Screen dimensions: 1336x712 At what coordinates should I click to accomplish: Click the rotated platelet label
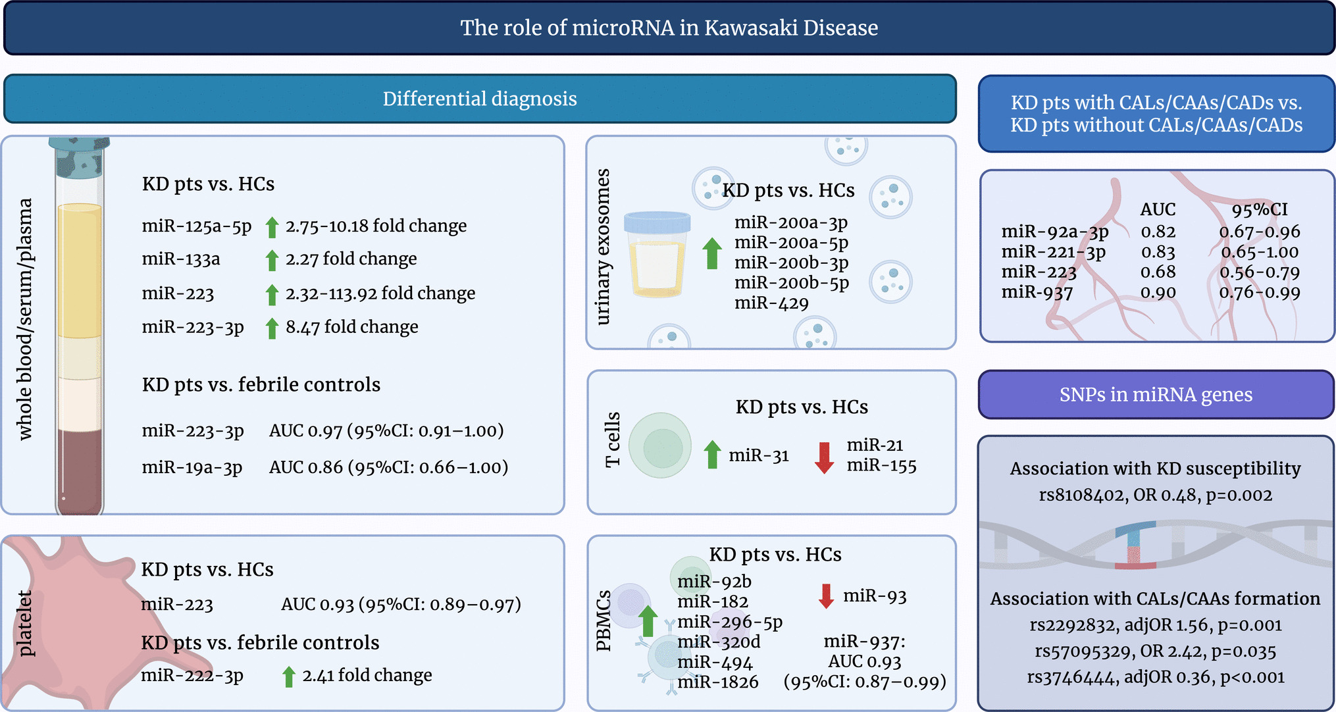[25, 623]
